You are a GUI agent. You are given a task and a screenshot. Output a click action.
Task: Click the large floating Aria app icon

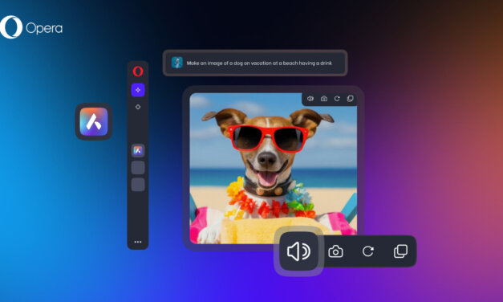pos(94,122)
